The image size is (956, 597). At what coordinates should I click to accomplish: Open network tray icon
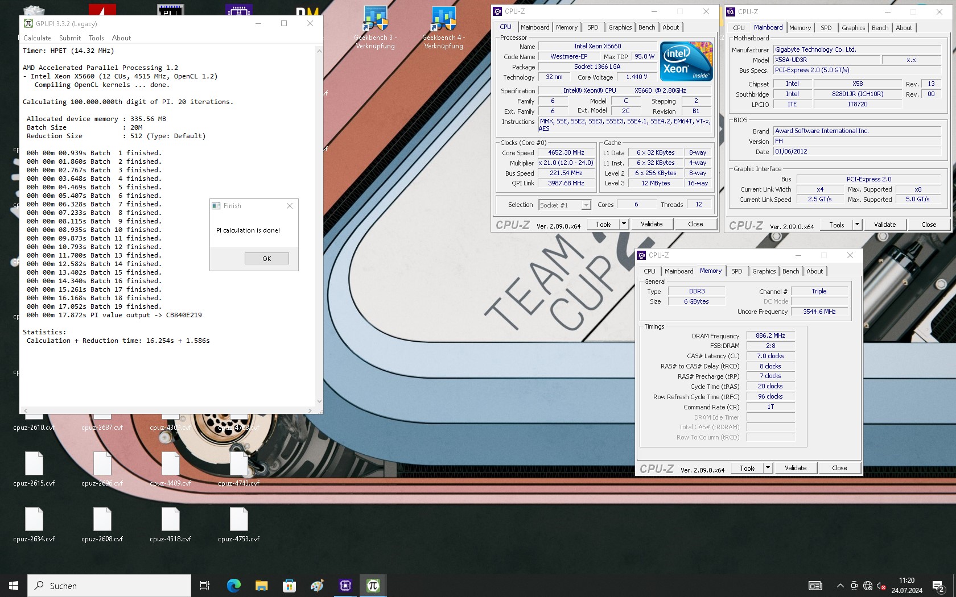[867, 586]
